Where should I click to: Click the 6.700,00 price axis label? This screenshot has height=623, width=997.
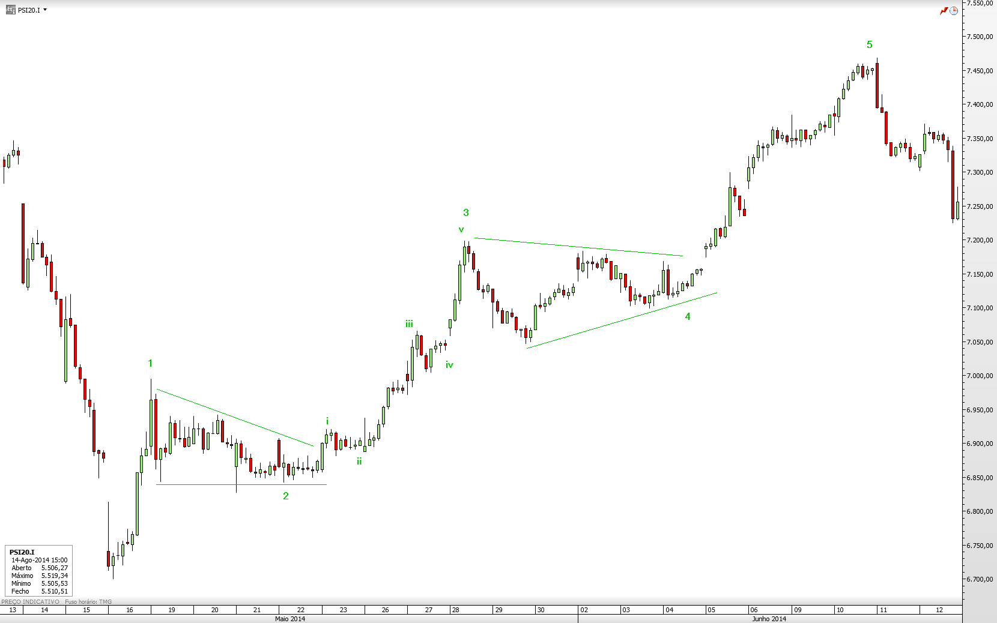click(x=980, y=579)
